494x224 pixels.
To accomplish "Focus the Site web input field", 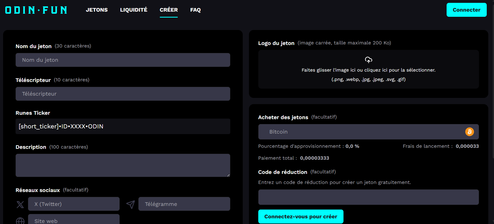I will click(74, 220).
